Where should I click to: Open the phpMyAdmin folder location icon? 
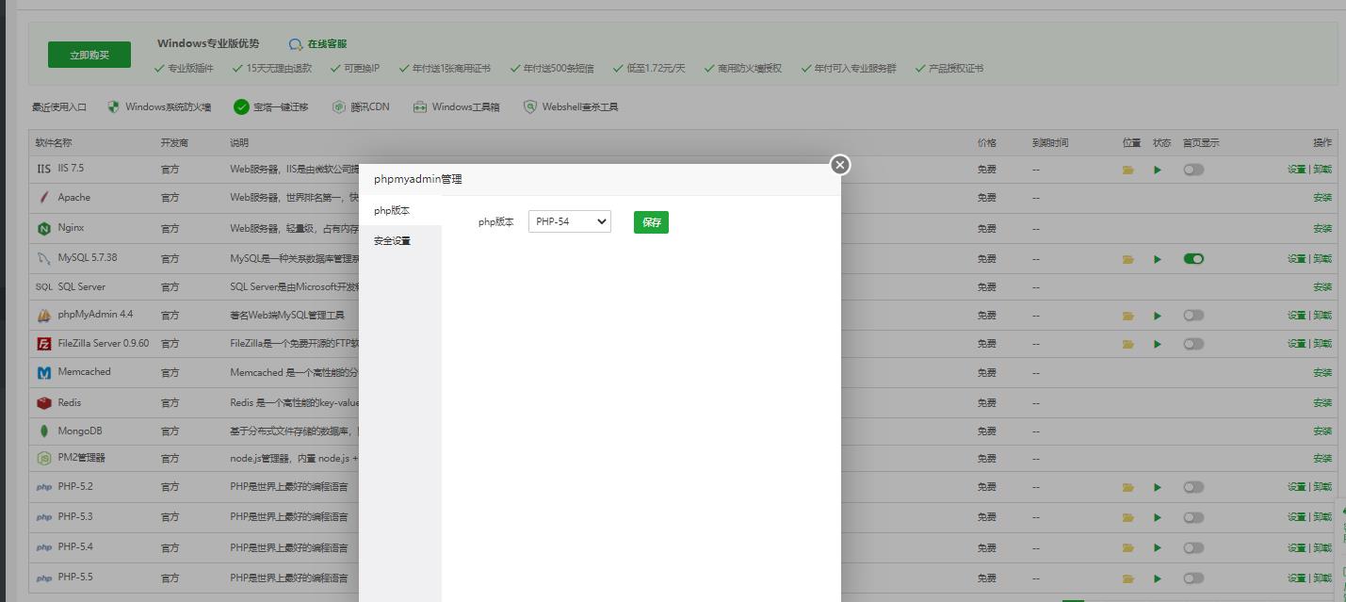coord(1127,317)
